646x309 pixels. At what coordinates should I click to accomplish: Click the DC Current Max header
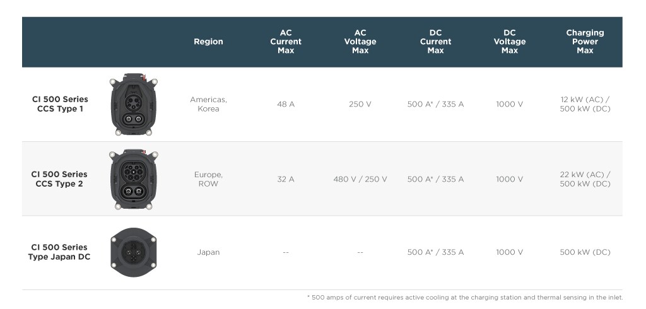click(x=435, y=42)
